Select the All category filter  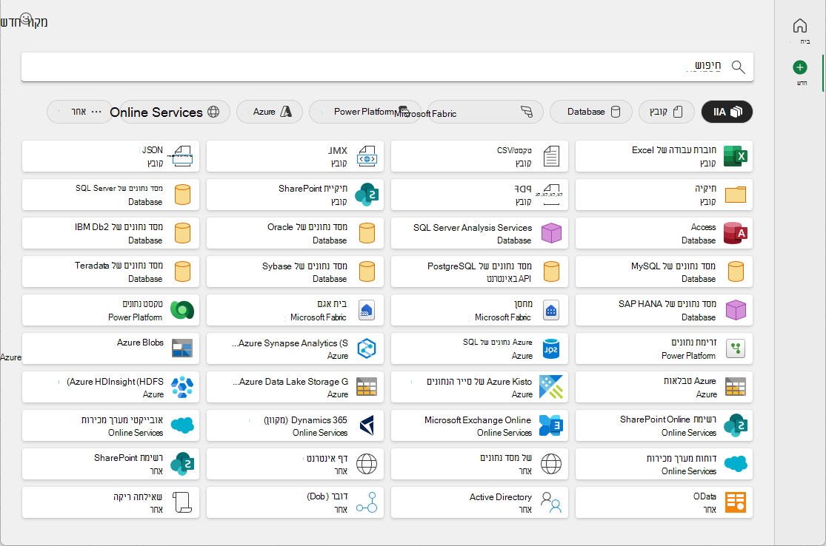point(727,112)
